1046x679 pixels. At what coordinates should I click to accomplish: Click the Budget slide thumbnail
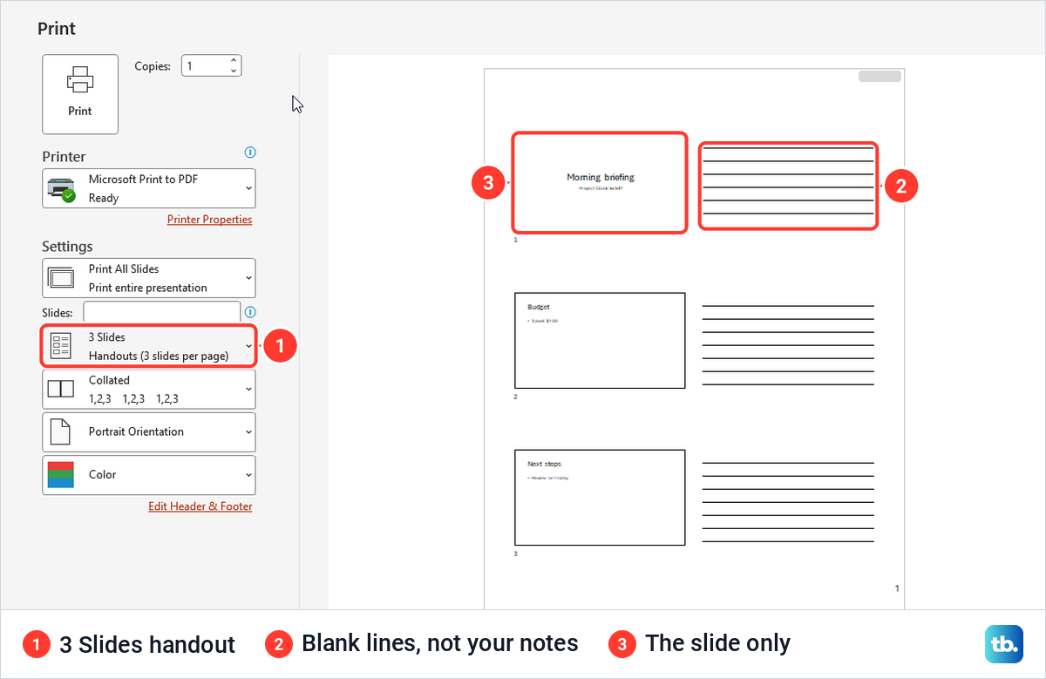tap(600, 340)
